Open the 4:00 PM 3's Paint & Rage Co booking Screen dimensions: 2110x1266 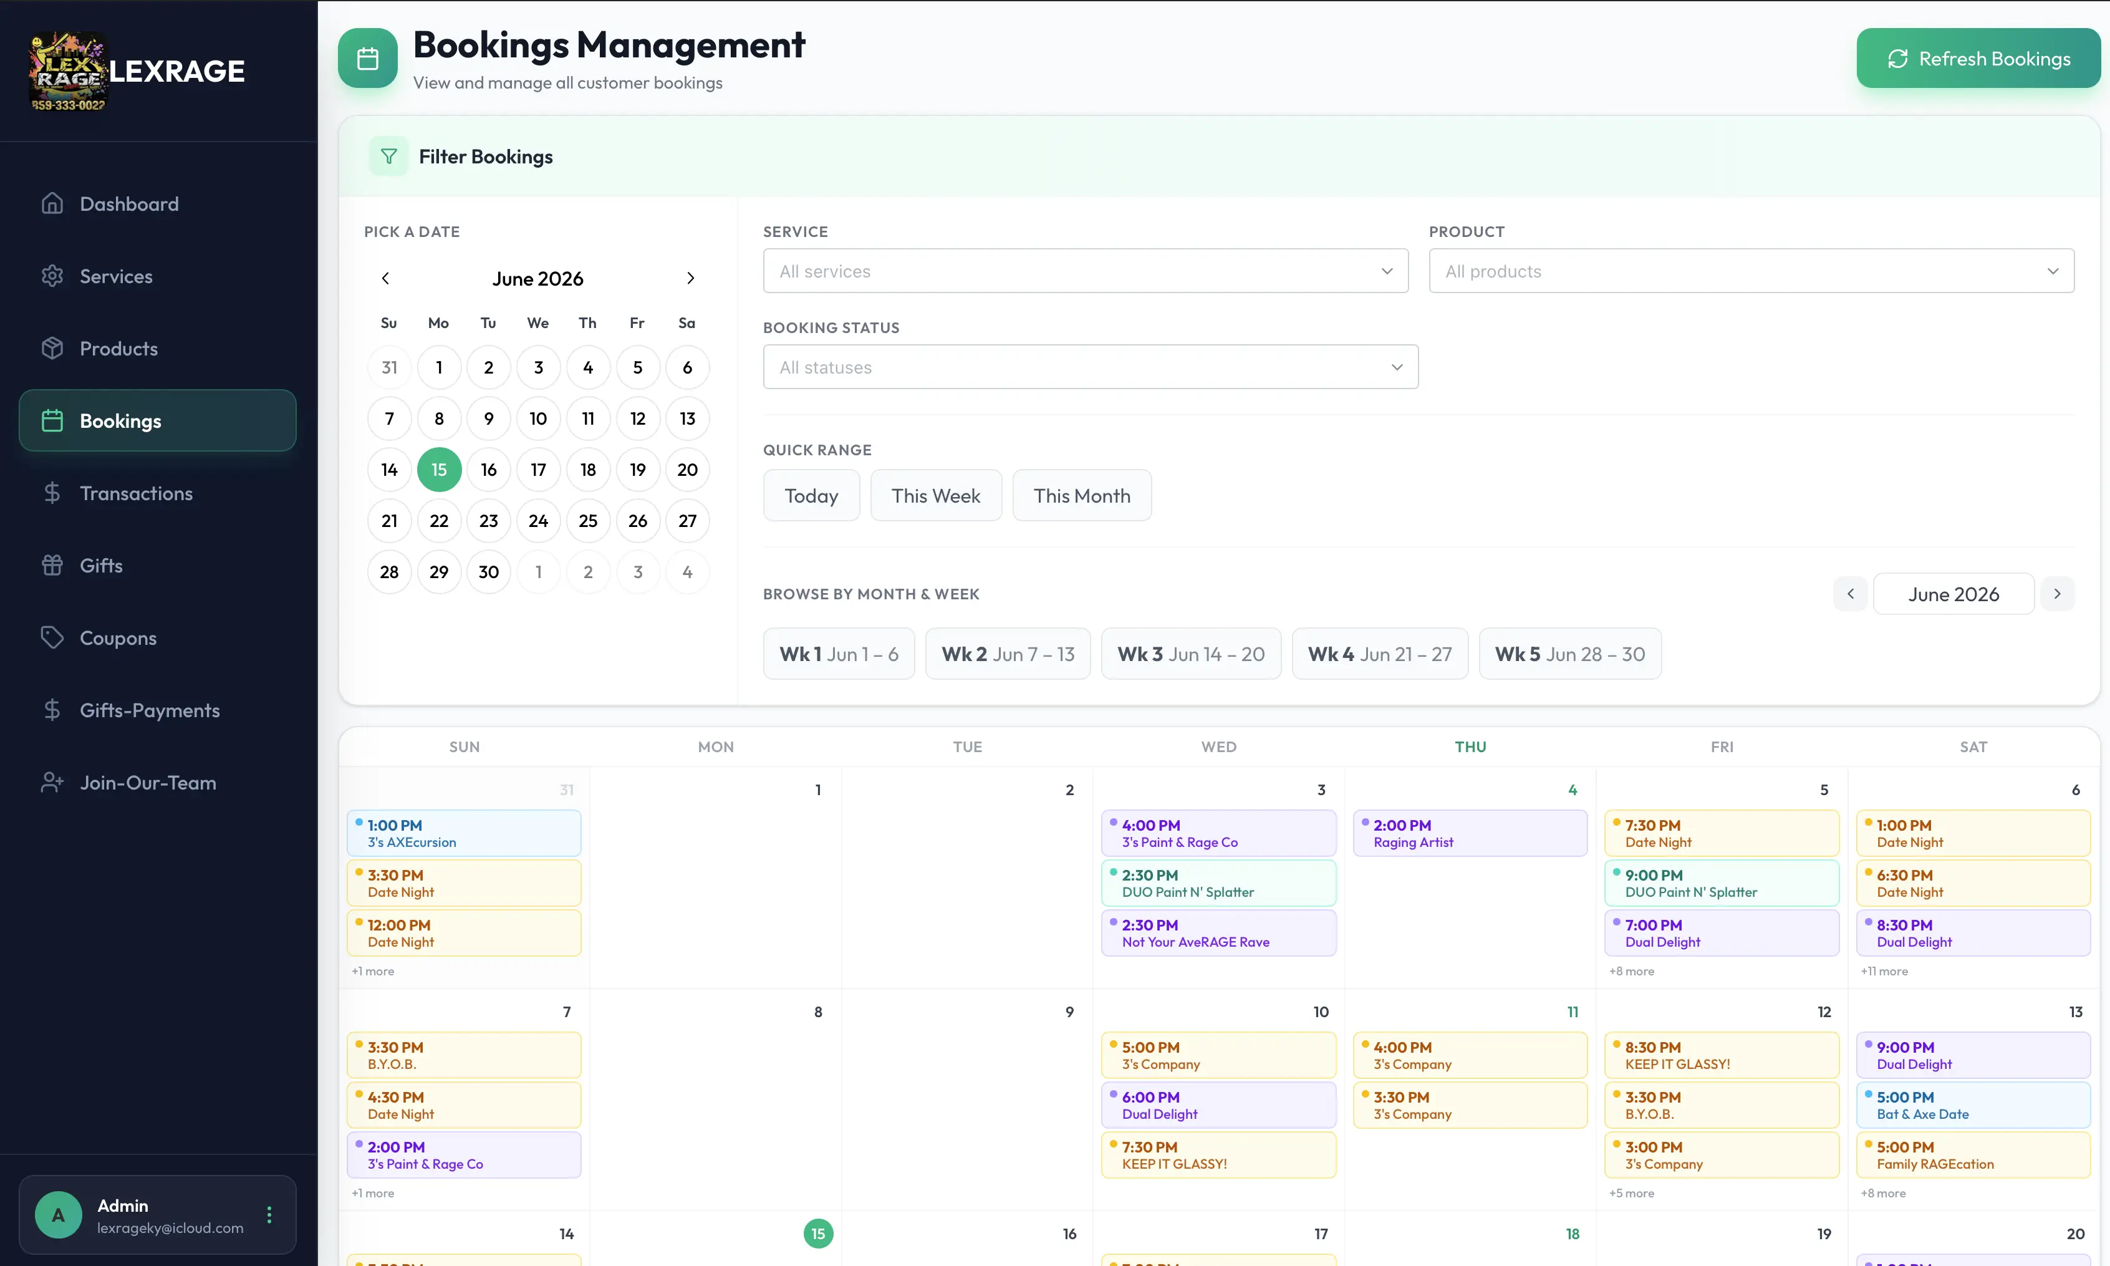click(x=1219, y=833)
